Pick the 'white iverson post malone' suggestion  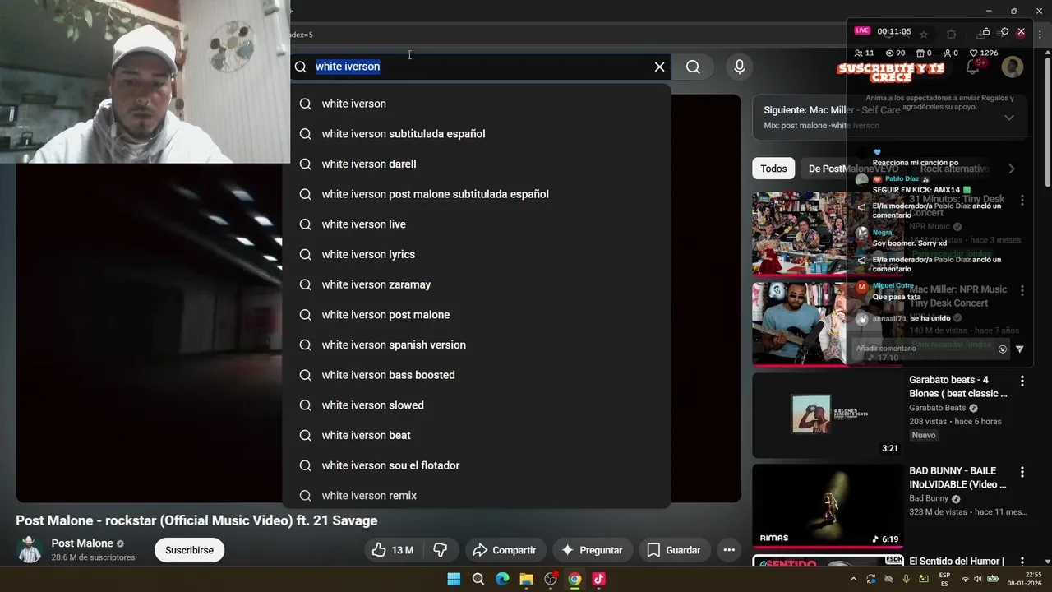pos(477,315)
